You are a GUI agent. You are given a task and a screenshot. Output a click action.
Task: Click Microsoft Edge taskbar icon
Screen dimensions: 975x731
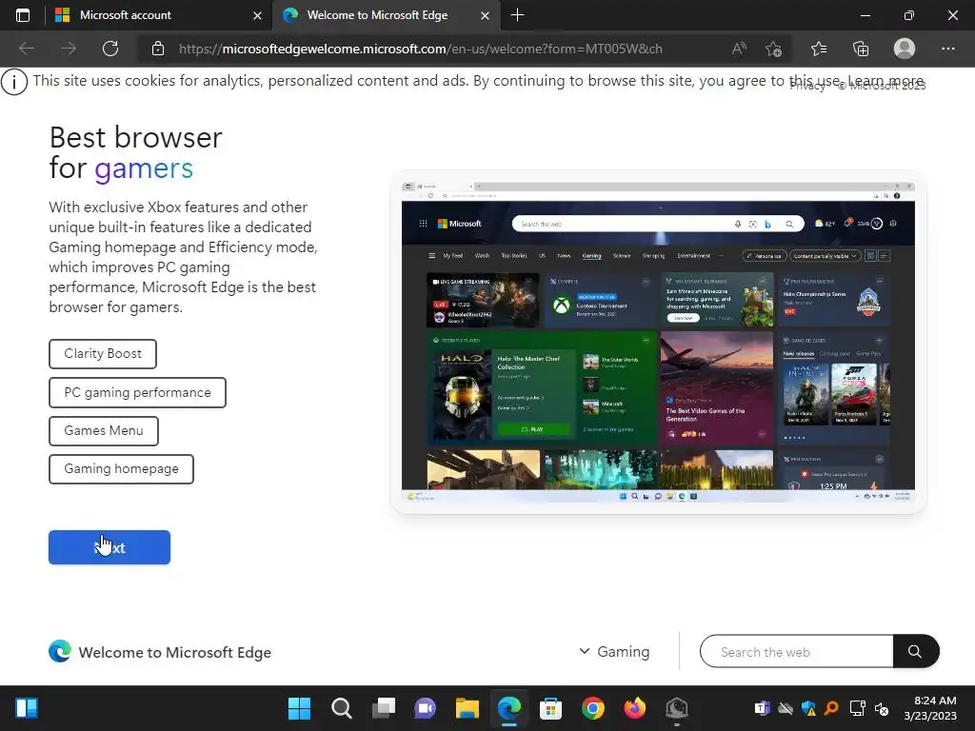pyautogui.click(x=509, y=708)
